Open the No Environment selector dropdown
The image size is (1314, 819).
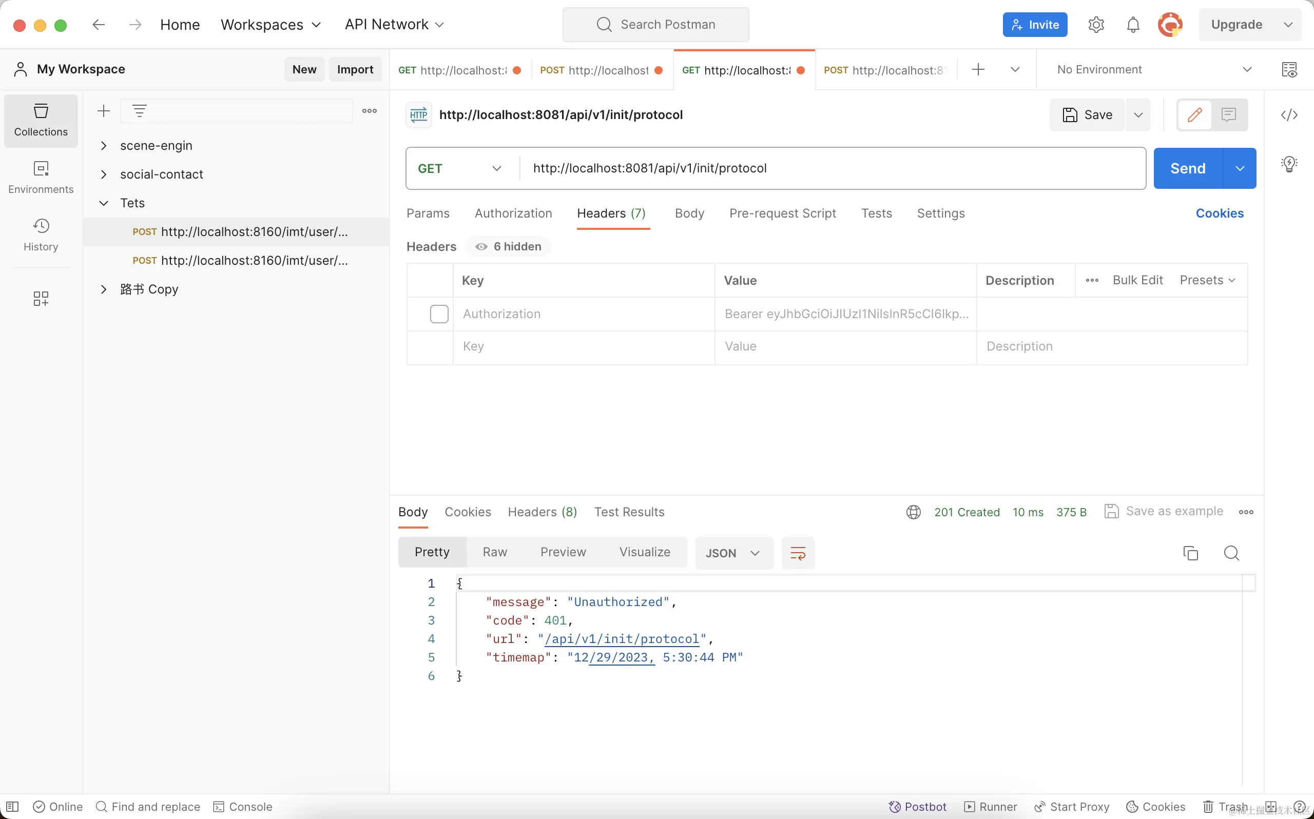(1154, 70)
